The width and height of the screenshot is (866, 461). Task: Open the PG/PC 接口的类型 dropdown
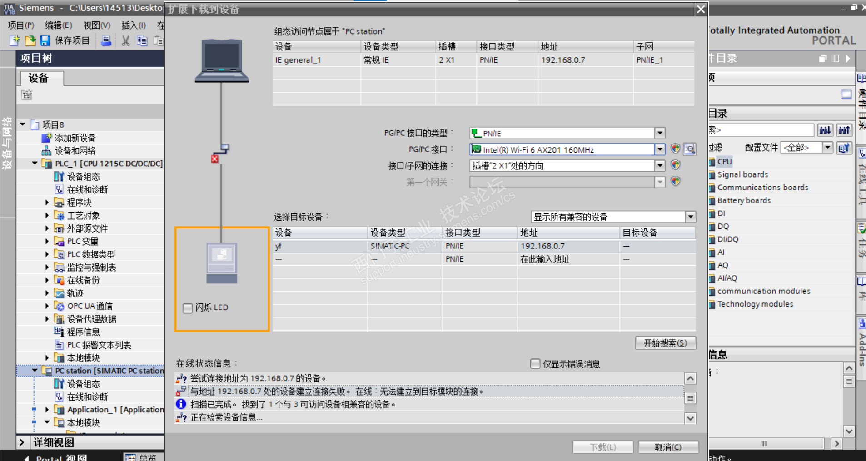[x=660, y=133]
